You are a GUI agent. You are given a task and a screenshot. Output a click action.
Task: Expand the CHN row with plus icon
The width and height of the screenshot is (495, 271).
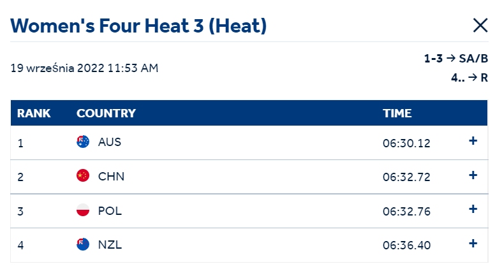(x=473, y=175)
